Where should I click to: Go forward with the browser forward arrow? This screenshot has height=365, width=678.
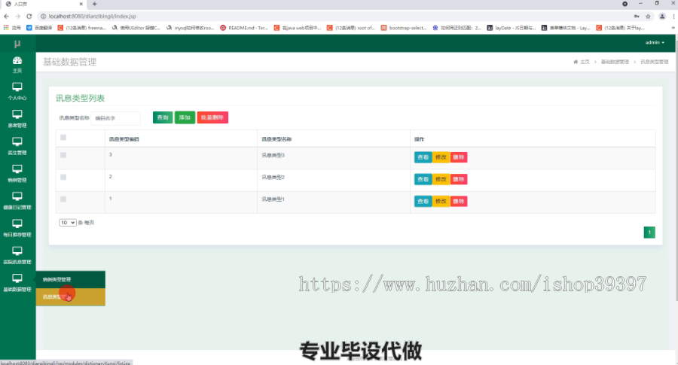coord(18,17)
